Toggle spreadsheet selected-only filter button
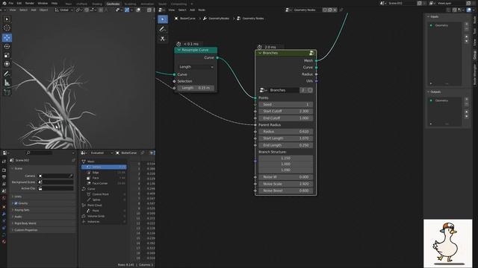478x268 pixels. click(x=152, y=153)
